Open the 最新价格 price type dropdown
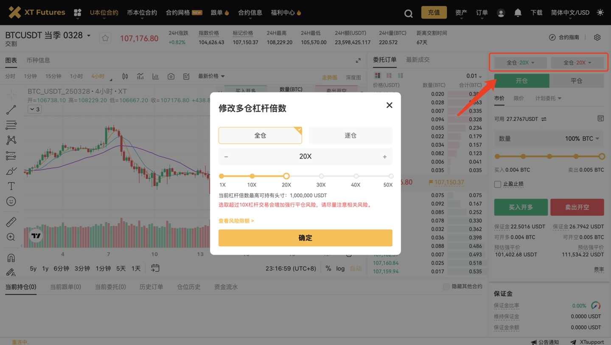Image resolution: width=611 pixels, height=345 pixels. [211, 76]
